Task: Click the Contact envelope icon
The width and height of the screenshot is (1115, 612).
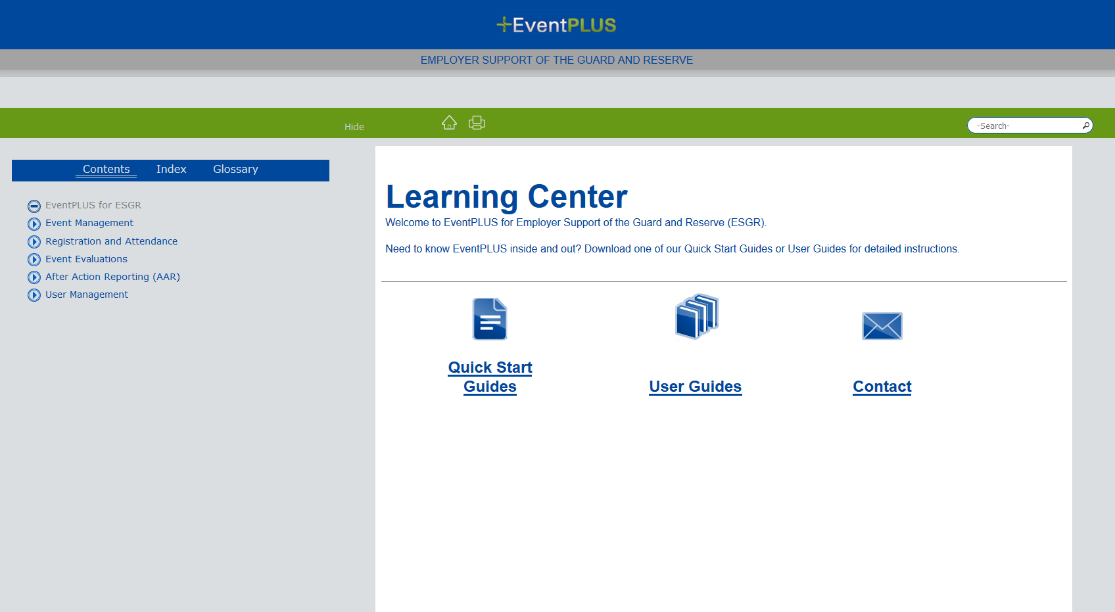Action: point(882,326)
